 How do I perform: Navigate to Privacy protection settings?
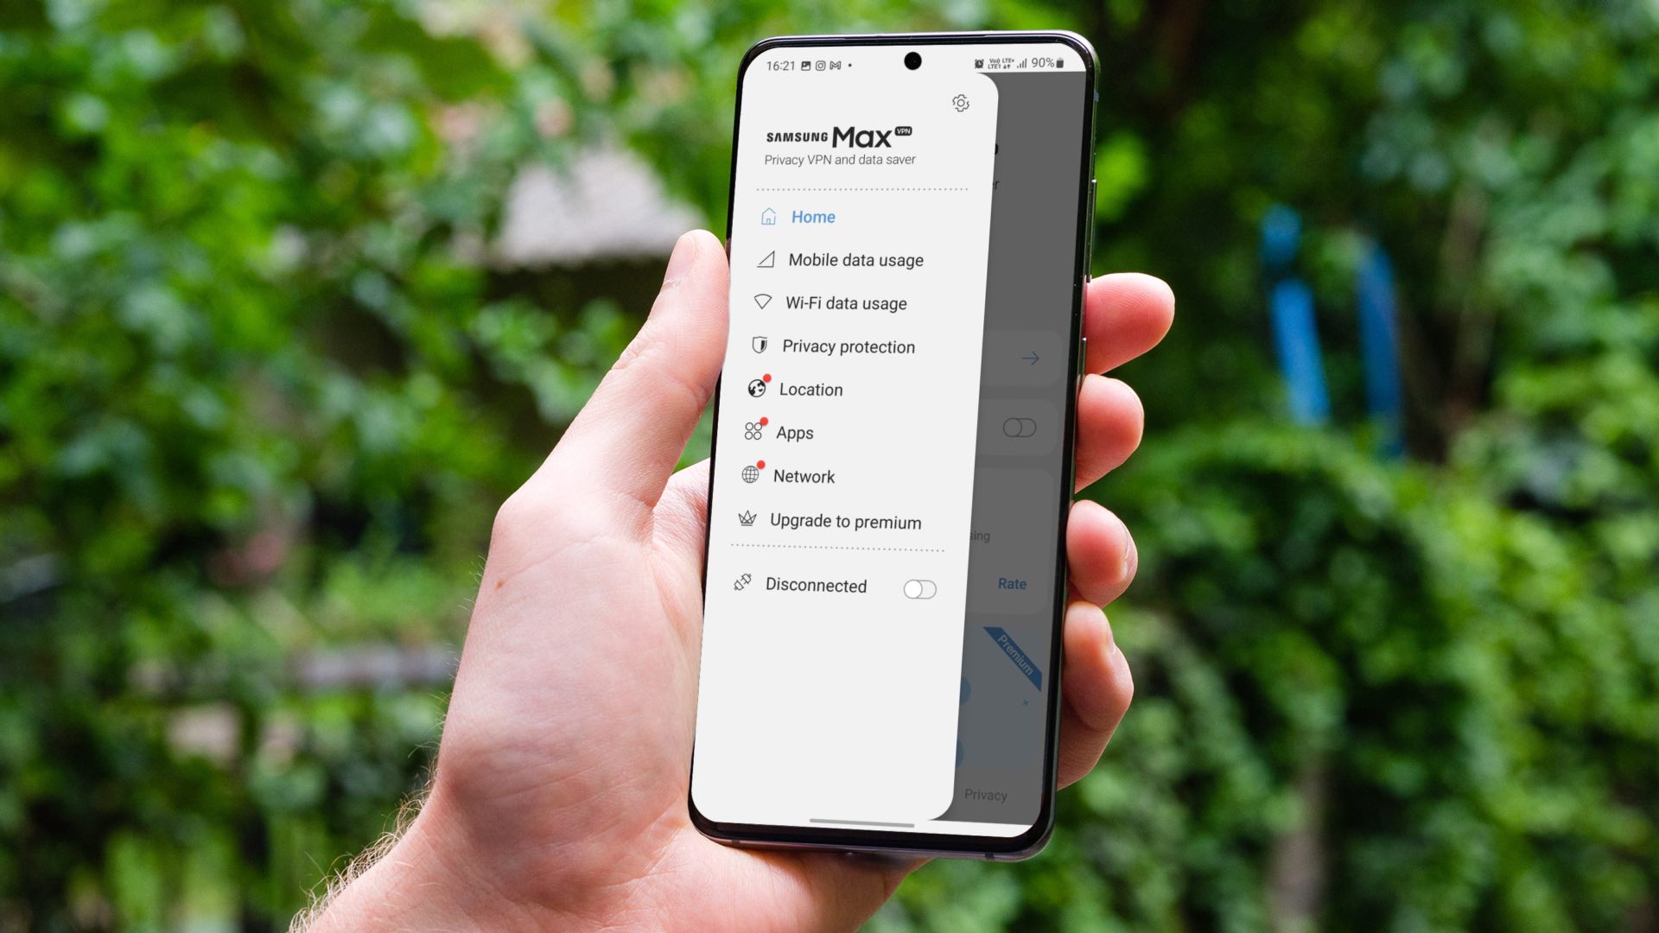pos(849,346)
